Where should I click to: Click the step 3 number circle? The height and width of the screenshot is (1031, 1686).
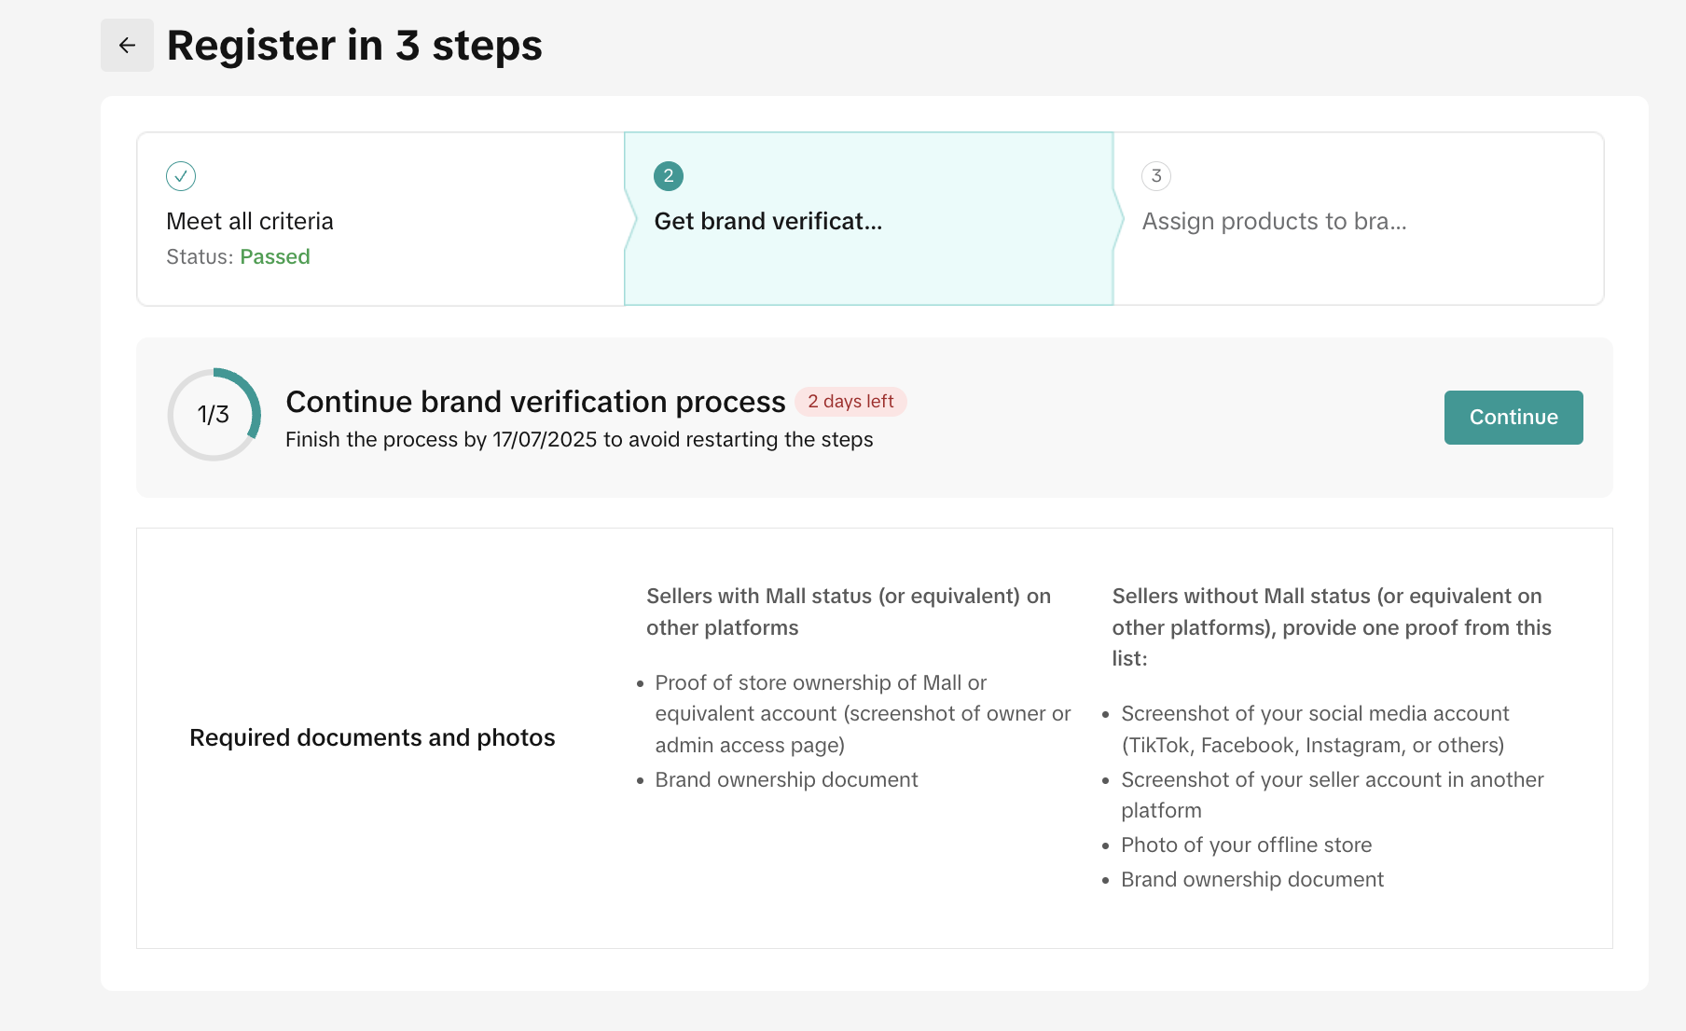pos(1156,176)
